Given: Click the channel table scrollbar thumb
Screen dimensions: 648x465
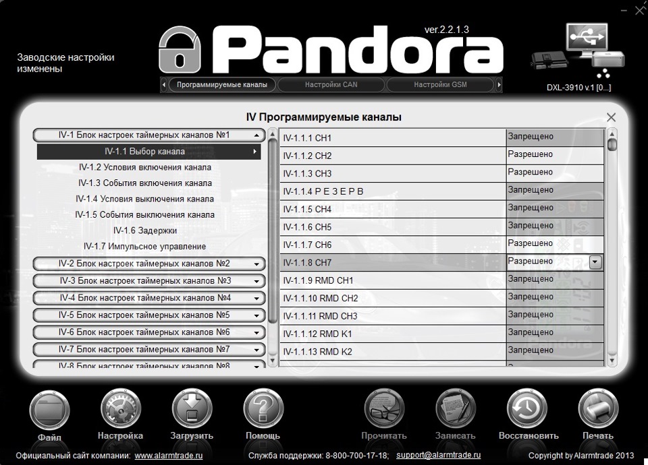Looking at the screenshot, I should point(612,145).
